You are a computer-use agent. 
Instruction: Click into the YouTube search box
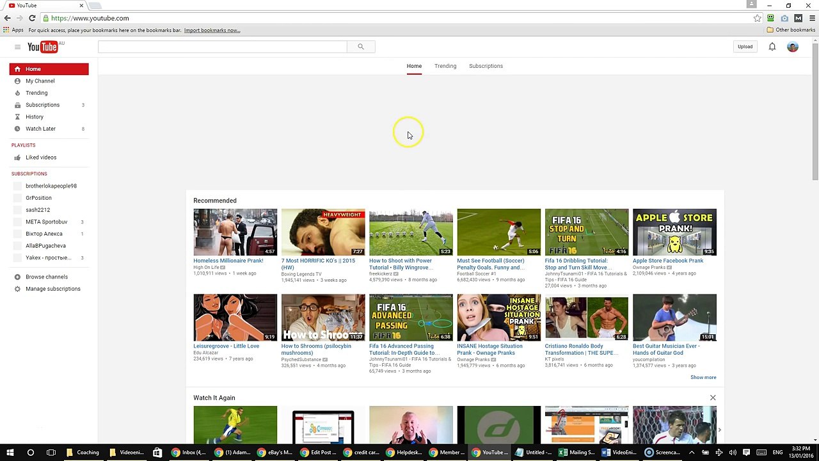[x=223, y=47]
